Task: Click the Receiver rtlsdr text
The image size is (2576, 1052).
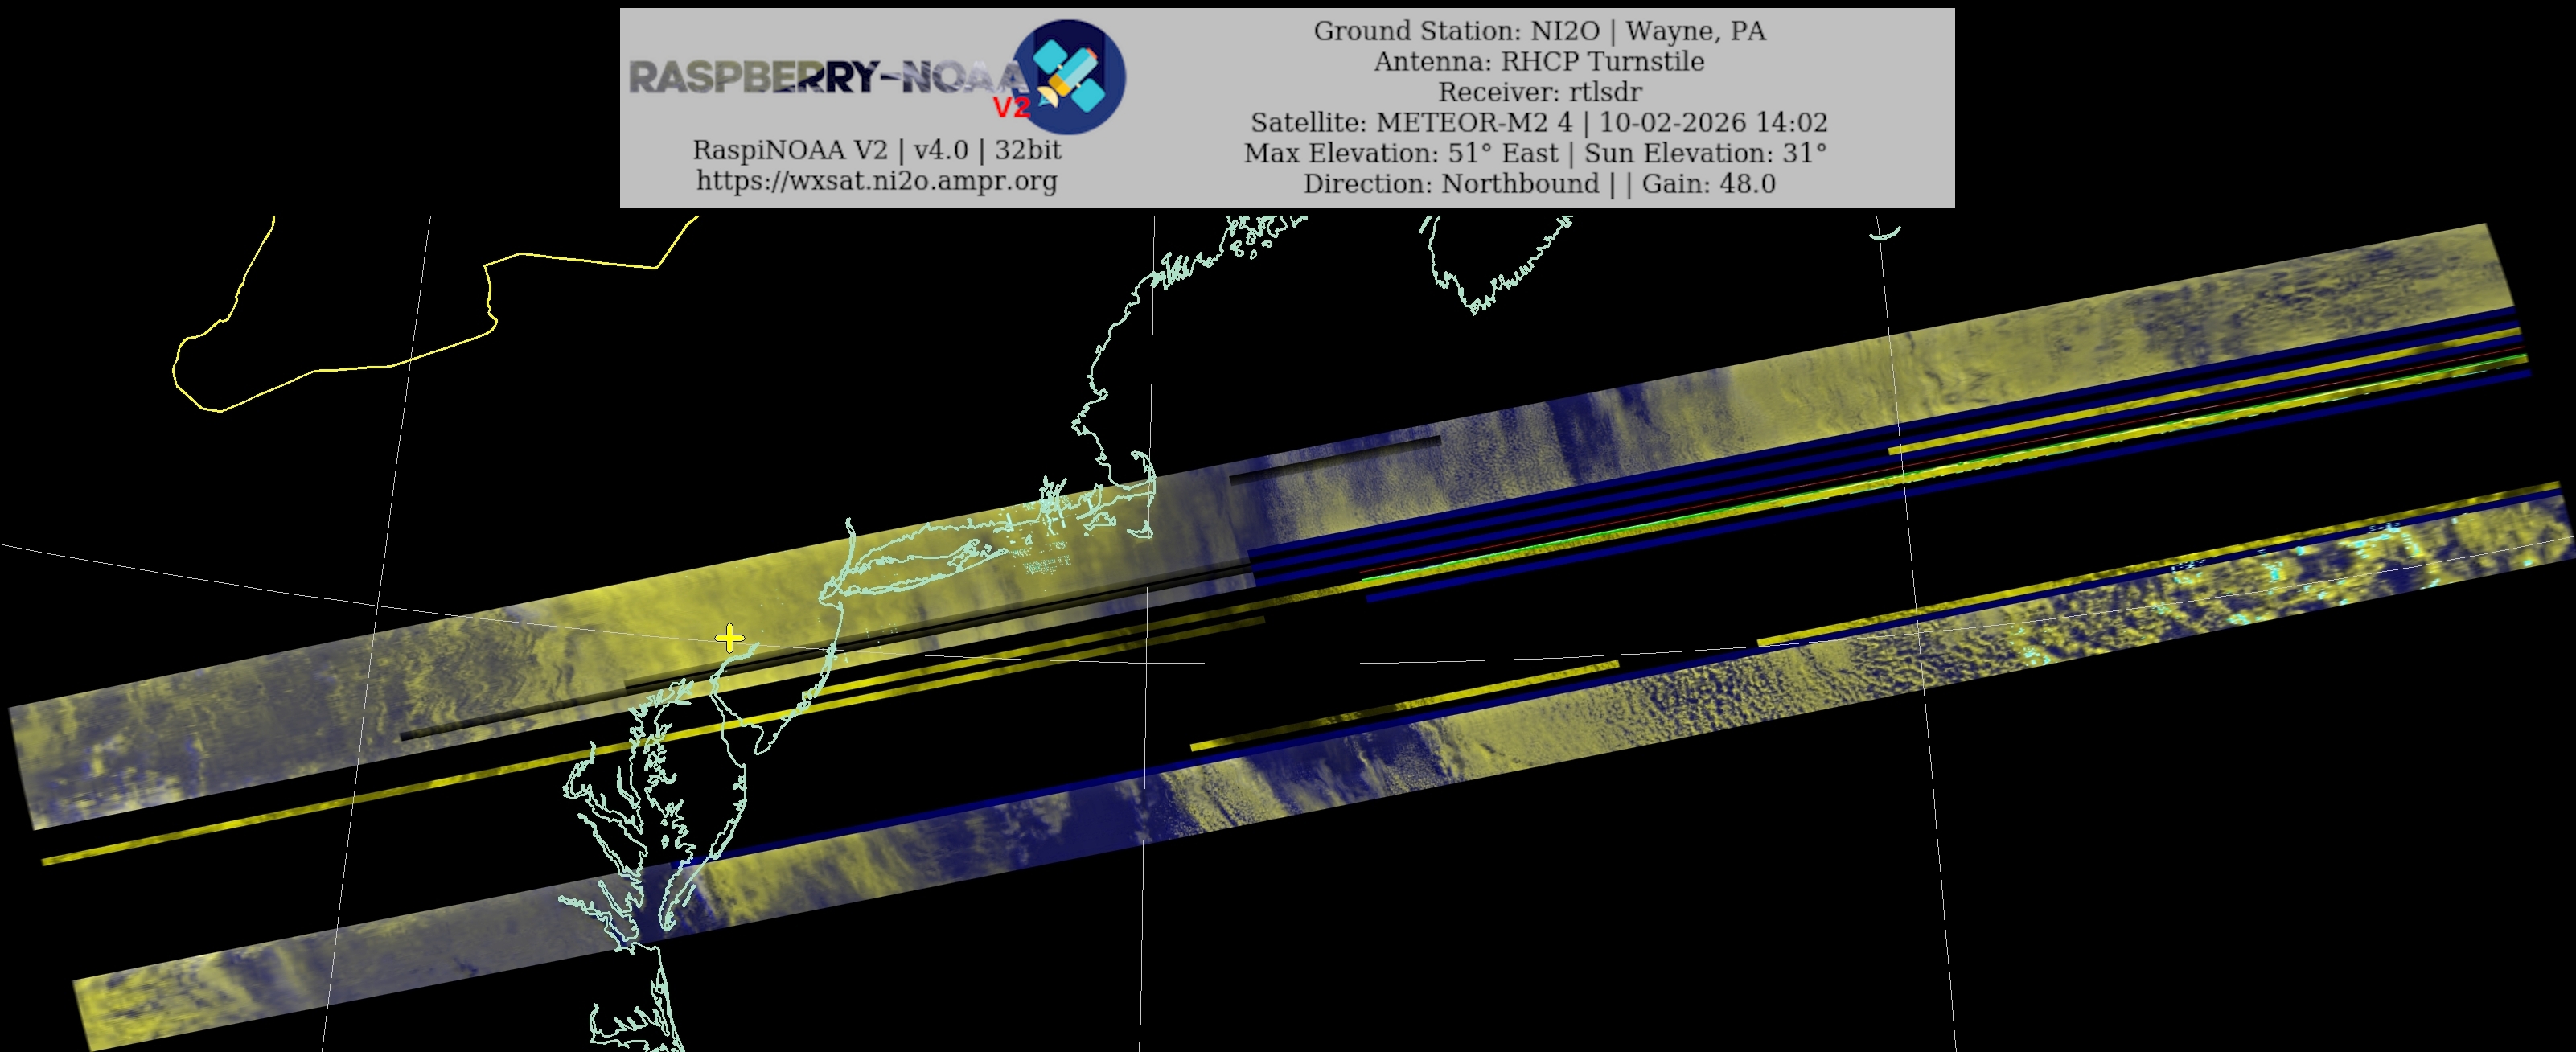Action: coord(1539,92)
